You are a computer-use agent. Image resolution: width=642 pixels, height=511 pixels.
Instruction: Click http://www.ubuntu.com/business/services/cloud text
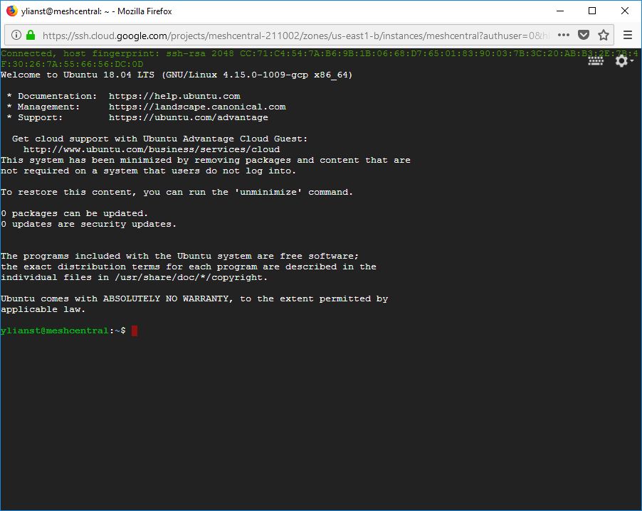(152, 149)
